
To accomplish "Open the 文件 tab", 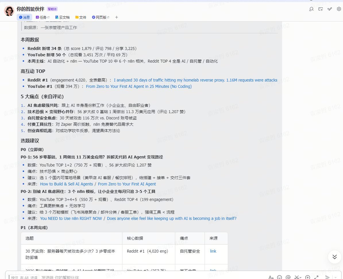I will [x=81, y=17].
